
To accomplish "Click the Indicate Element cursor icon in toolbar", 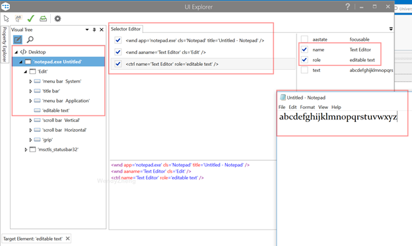I will pos(7,18).
